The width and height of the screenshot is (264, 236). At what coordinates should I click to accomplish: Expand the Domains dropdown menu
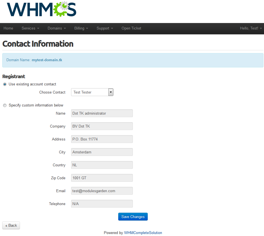click(x=57, y=28)
